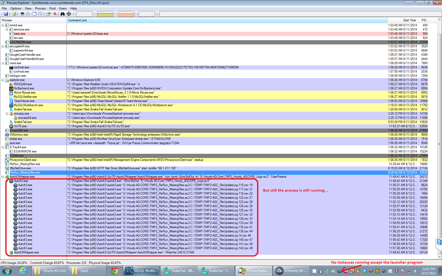
Task: Collapse the secugate64.exe tree node
Action: [x=3, y=47]
